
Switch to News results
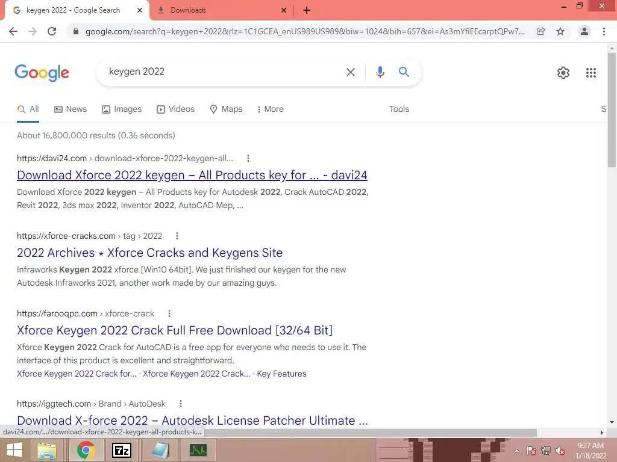pos(70,109)
